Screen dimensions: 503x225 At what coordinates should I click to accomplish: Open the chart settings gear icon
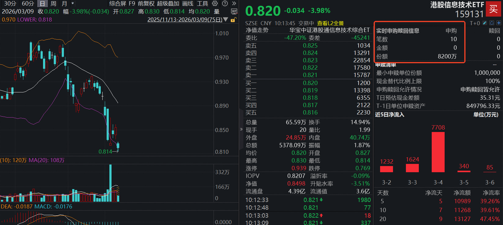[215, 4]
